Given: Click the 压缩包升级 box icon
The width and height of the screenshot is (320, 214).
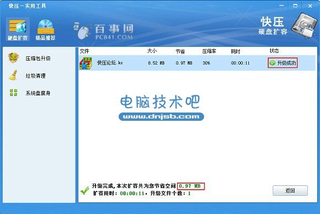Looking at the screenshot, I should [13, 58].
